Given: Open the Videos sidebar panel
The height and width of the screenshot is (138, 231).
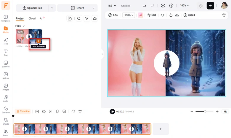Looking at the screenshot, I should (6, 76).
